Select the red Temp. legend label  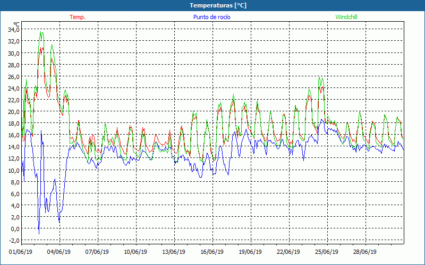tap(78, 17)
